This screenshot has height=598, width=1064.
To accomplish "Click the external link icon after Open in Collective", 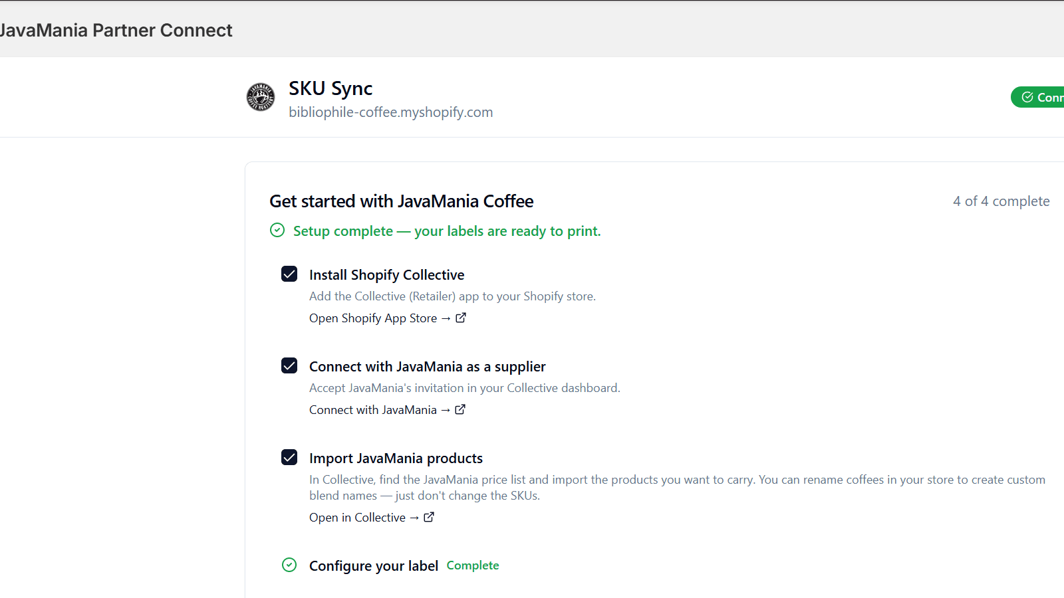I will 429,517.
